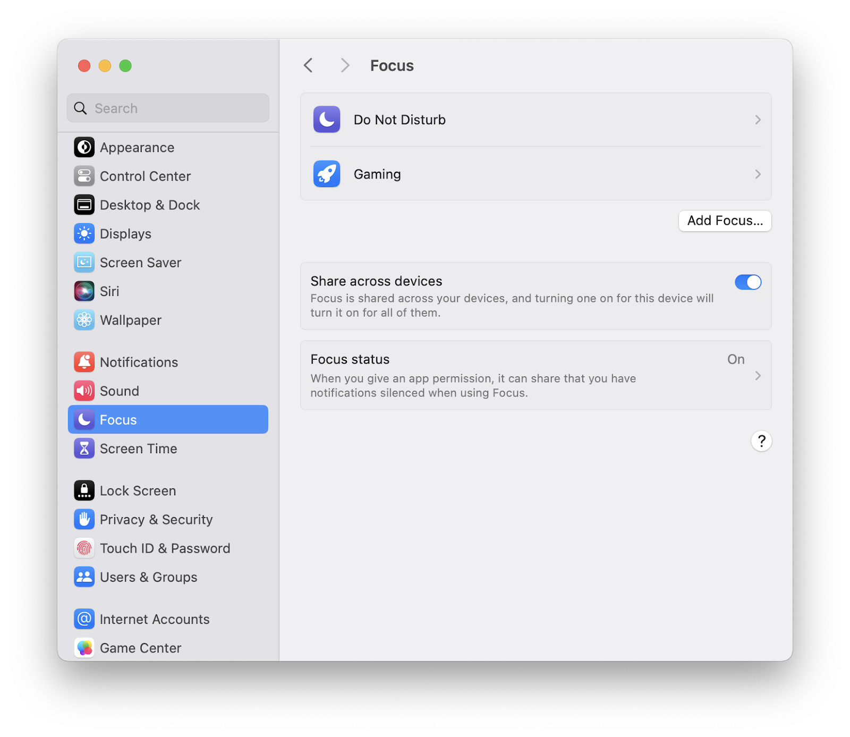Open Focus status details

coord(535,375)
